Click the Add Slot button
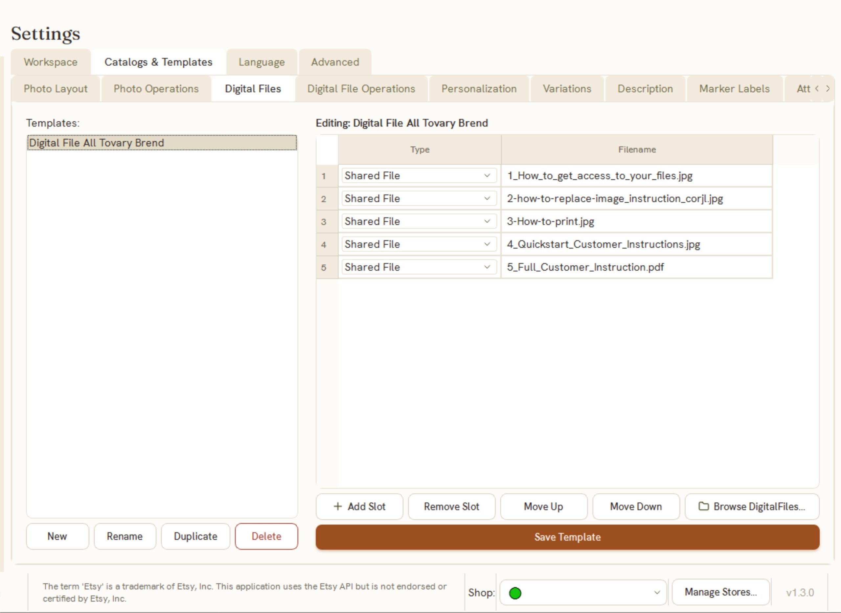This screenshot has height=613, width=841. (359, 507)
